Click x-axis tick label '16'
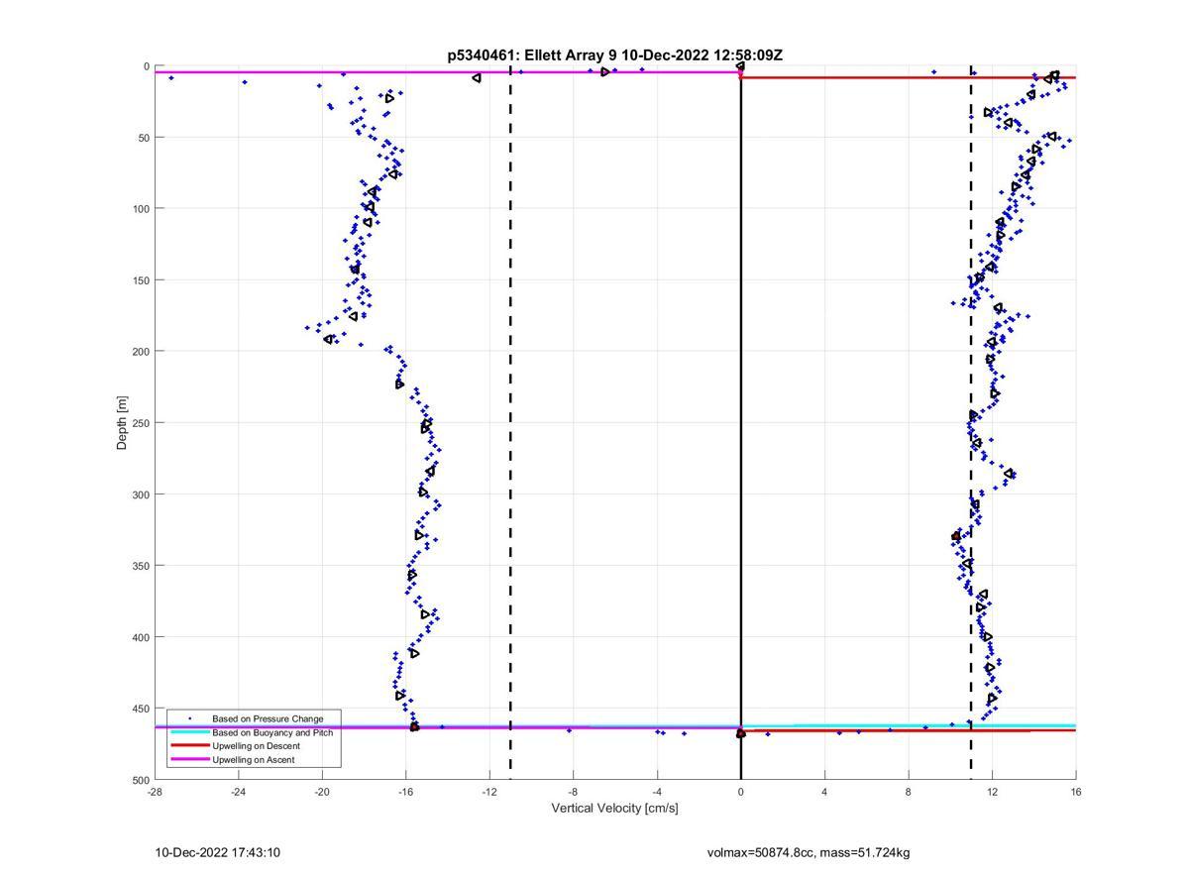 click(x=1076, y=792)
